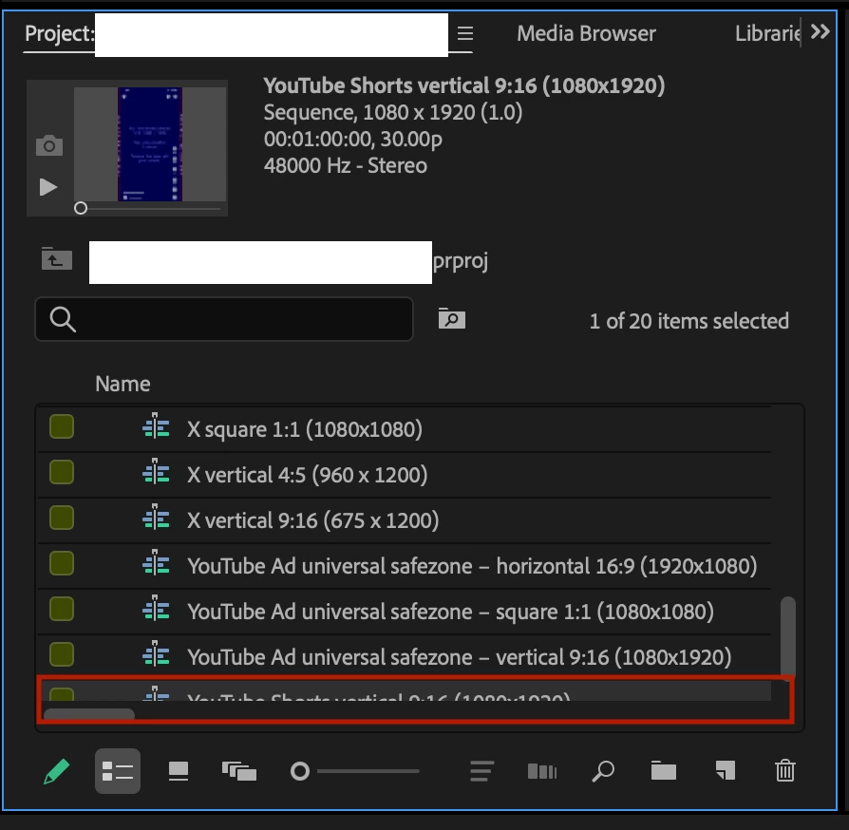Show hidden panel tabs with double chevron
The height and width of the screenshot is (830, 849).
click(x=820, y=32)
